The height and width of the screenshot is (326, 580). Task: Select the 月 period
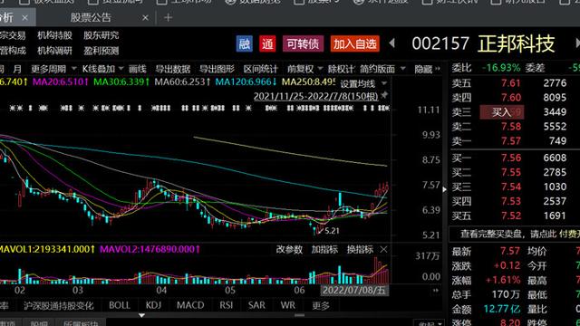[17, 69]
